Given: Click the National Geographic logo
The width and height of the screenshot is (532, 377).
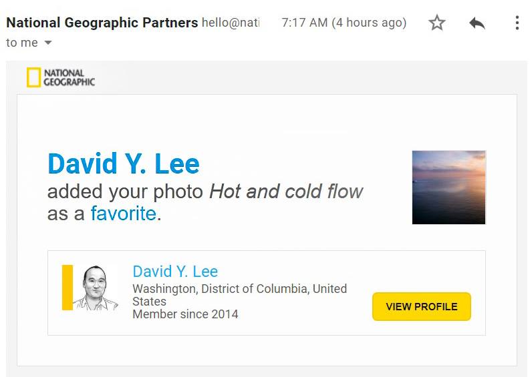Looking at the screenshot, I should coord(61,77).
